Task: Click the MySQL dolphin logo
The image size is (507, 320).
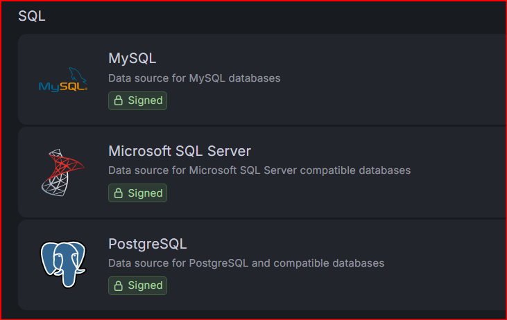Action: 63,80
